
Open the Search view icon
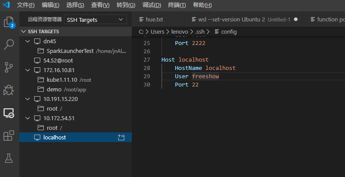pos(9,44)
